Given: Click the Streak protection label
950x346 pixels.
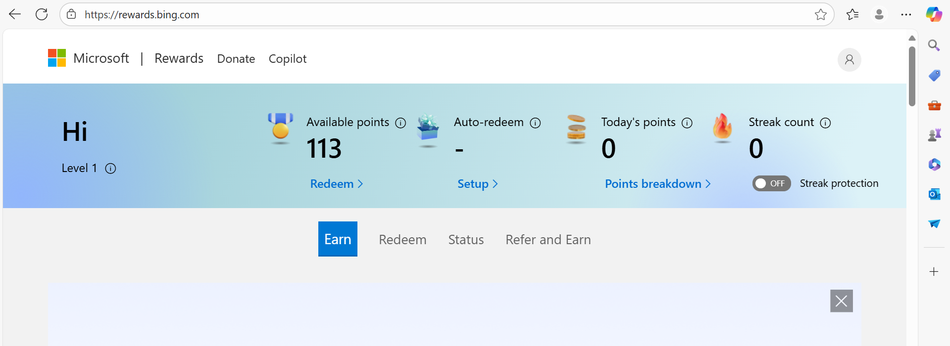Looking at the screenshot, I should (x=839, y=183).
